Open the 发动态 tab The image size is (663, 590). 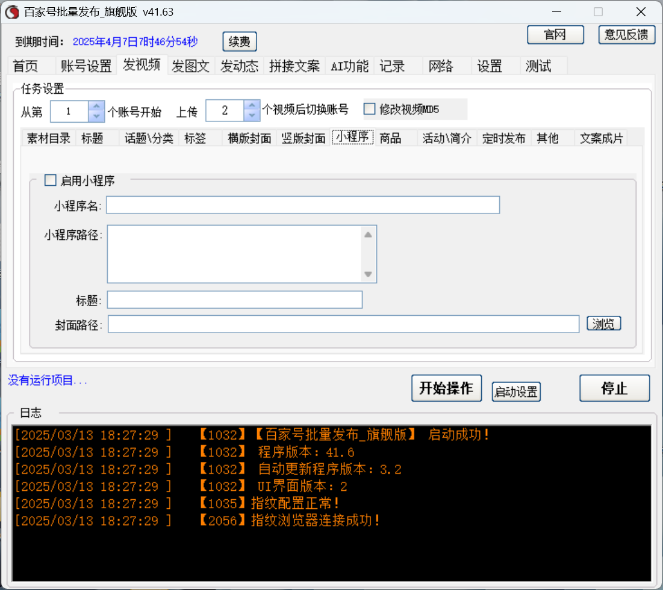(239, 66)
